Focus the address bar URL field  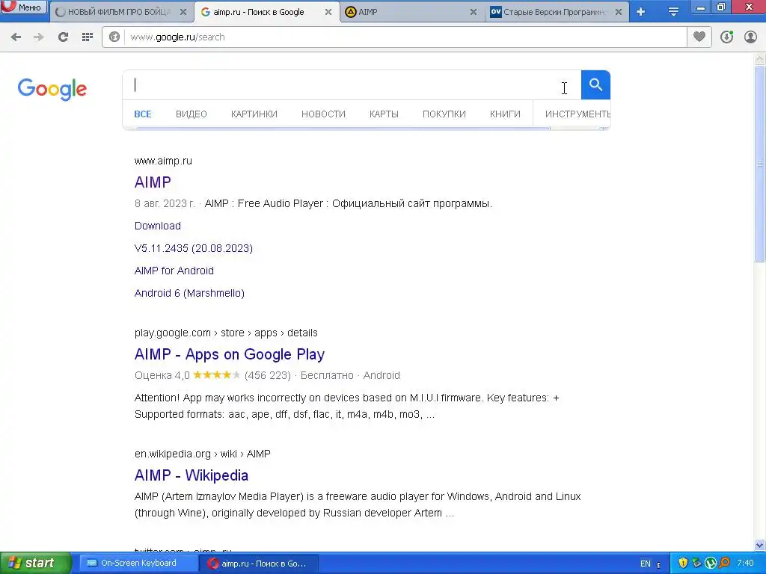tap(405, 37)
